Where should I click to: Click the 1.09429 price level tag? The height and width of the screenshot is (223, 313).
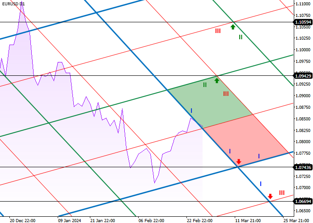coord(304,76)
